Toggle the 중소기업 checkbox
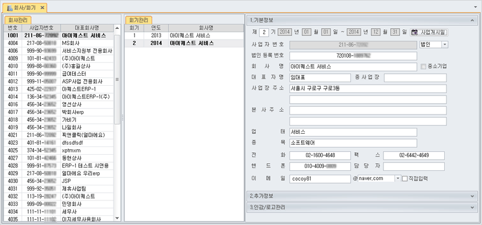This screenshot has width=482, height=225. 423,67
